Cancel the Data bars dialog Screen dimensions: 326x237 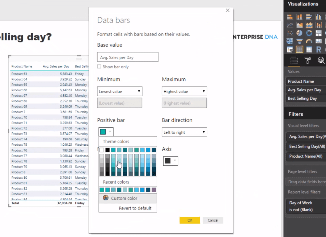(213, 220)
